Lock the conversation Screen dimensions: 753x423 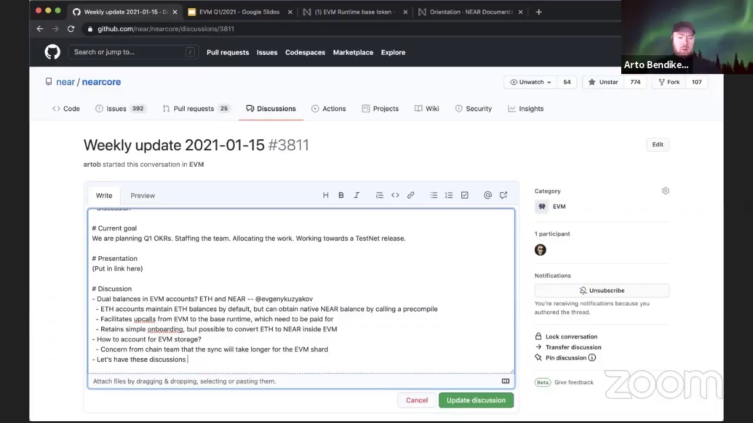pos(566,337)
